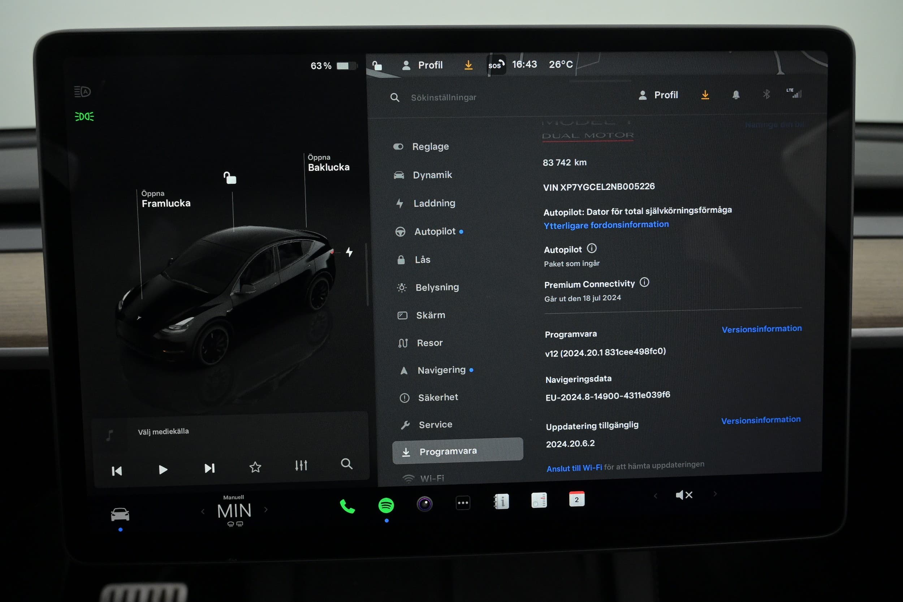Image resolution: width=903 pixels, height=602 pixels.
Task: Open Versionsinformation next to Programvara
Action: 762,329
